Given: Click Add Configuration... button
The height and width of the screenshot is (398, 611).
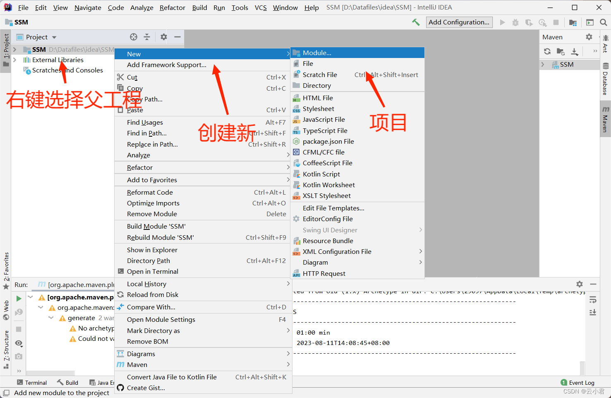Looking at the screenshot, I should coord(459,22).
